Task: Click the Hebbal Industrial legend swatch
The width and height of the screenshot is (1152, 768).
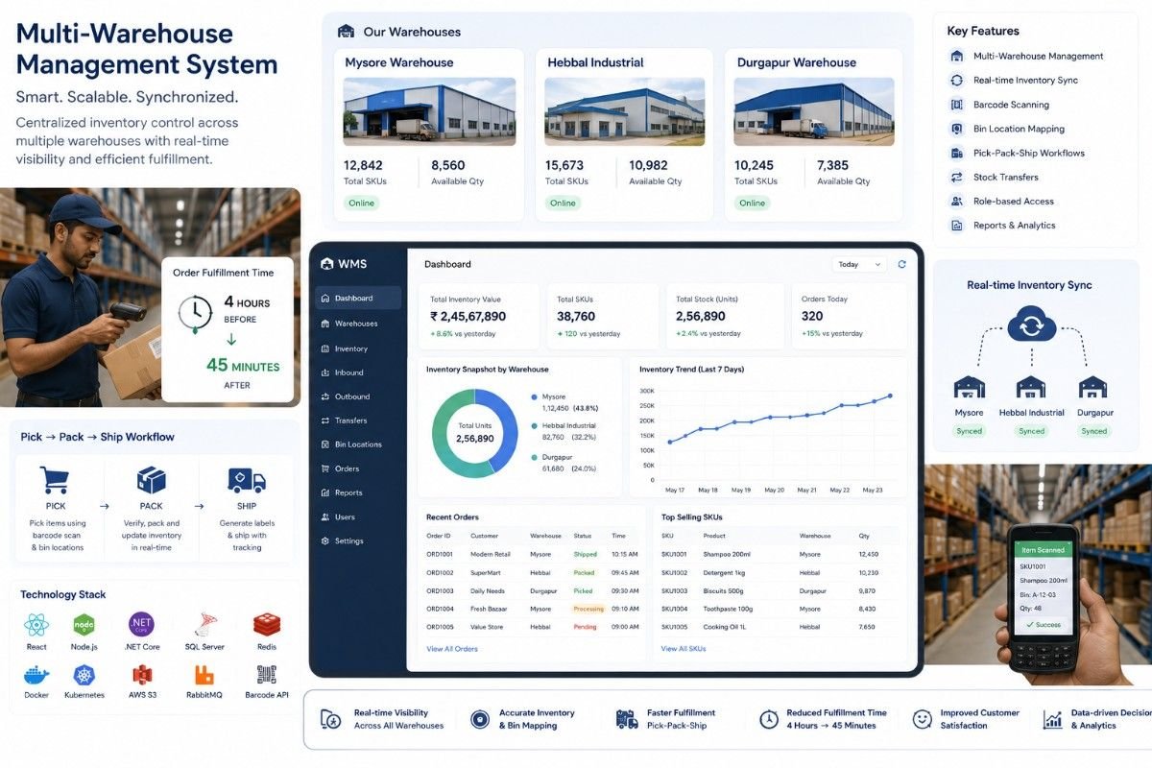Action: pyautogui.click(x=534, y=425)
